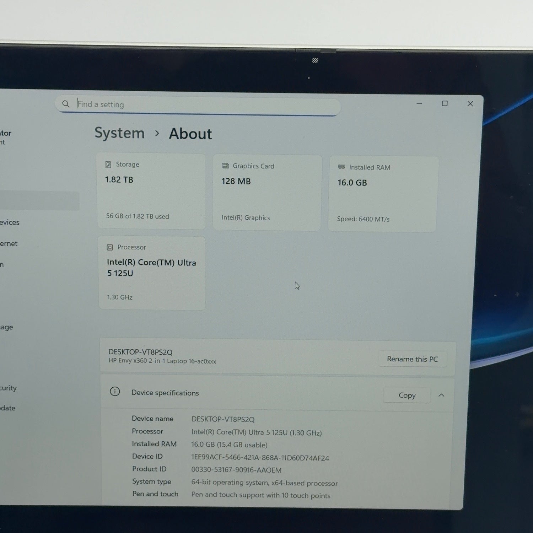Open the Graphics Card 128 MB card
The width and height of the screenshot is (533, 533).
pyautogui.click(x=267, y=193)
